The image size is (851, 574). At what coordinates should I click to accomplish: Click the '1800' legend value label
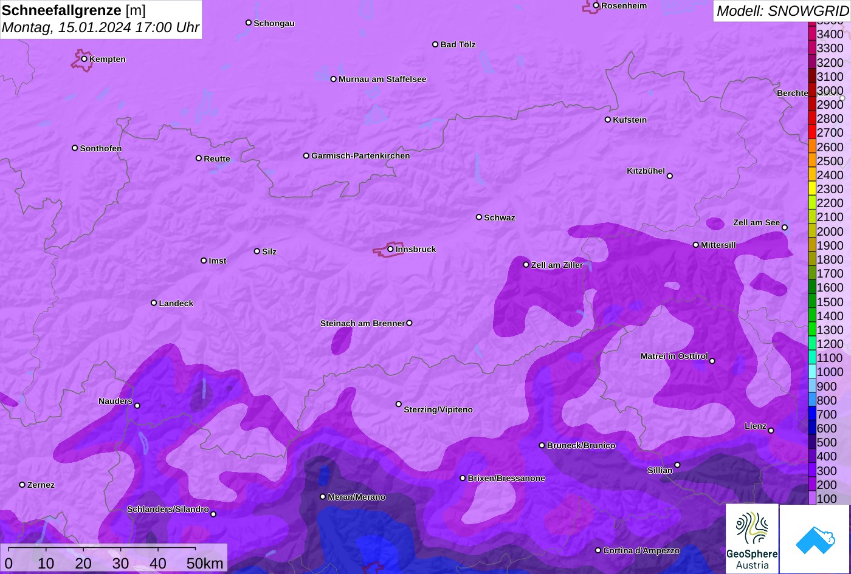(830, 259)
